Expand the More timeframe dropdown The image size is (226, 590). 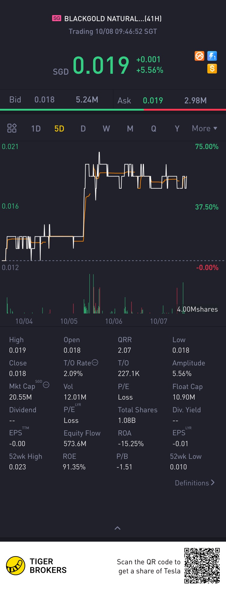coord(205,128)
